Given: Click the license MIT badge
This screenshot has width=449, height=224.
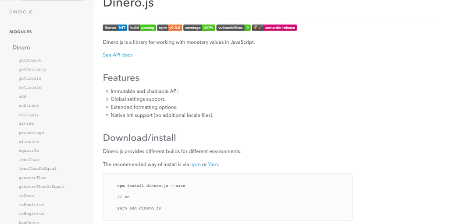Looking at the screenshot, I should pos(115,28).
